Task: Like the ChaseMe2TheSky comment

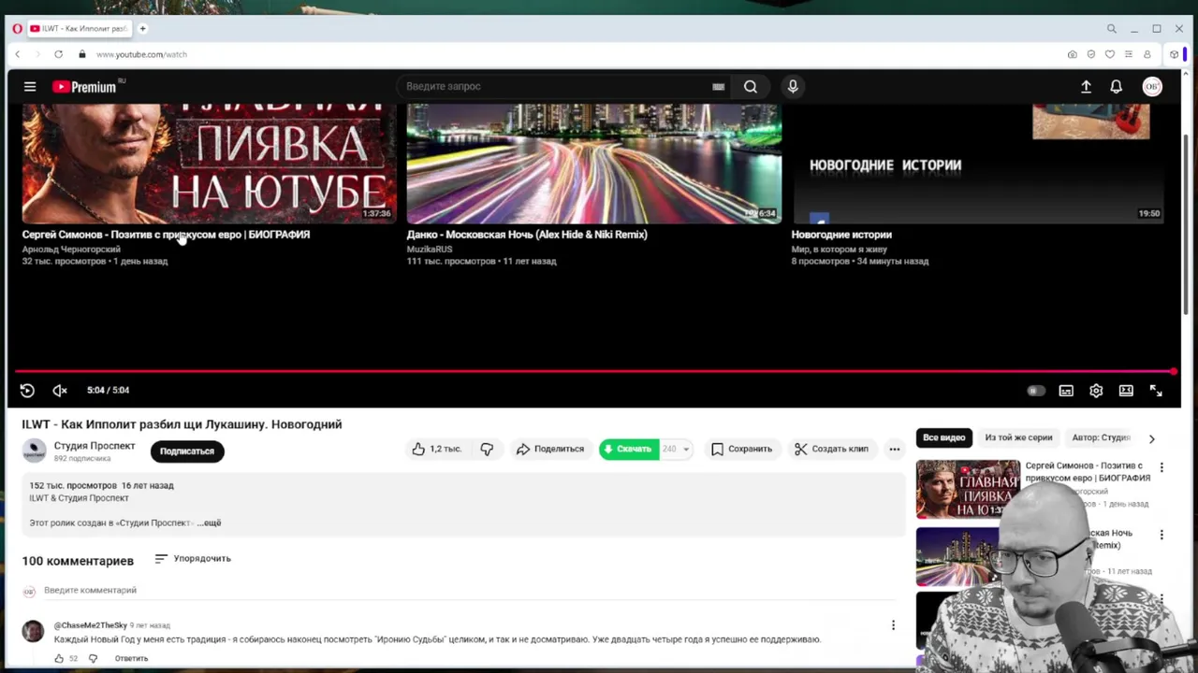Action: [59, 659]
